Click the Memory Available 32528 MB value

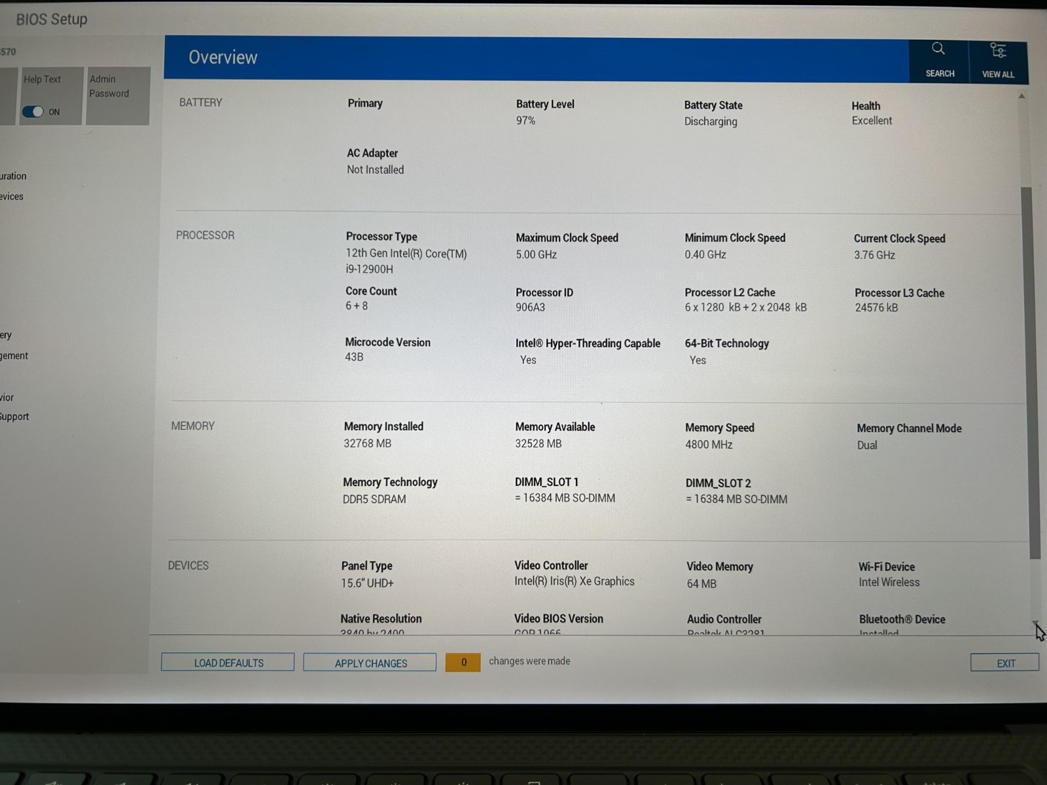(539, 444)
